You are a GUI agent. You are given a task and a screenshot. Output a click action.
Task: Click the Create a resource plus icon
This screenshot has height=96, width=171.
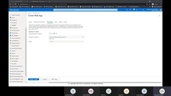pos(10,15)
